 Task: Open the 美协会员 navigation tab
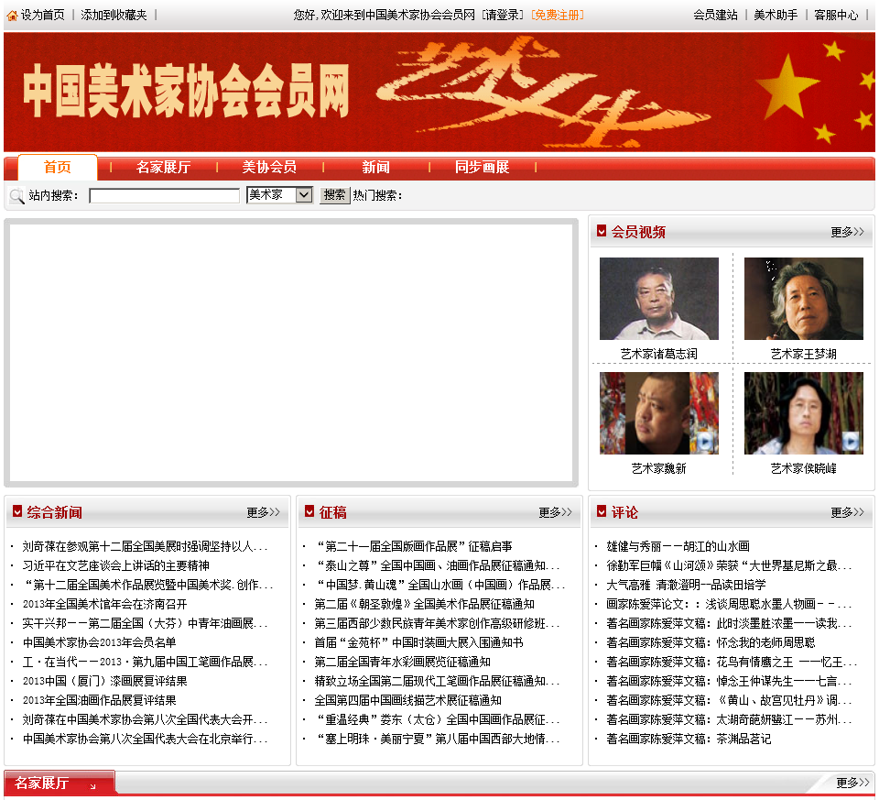click(269, 167)
